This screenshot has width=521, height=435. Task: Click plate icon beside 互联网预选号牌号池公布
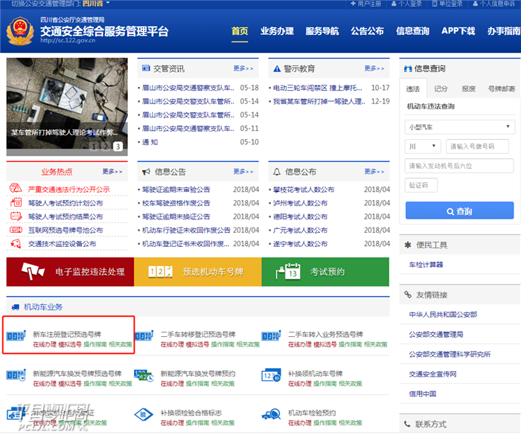pos(16,230)
